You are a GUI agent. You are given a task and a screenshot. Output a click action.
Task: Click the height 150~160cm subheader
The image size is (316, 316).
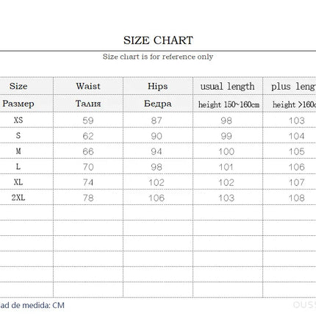tap(229, 104)
